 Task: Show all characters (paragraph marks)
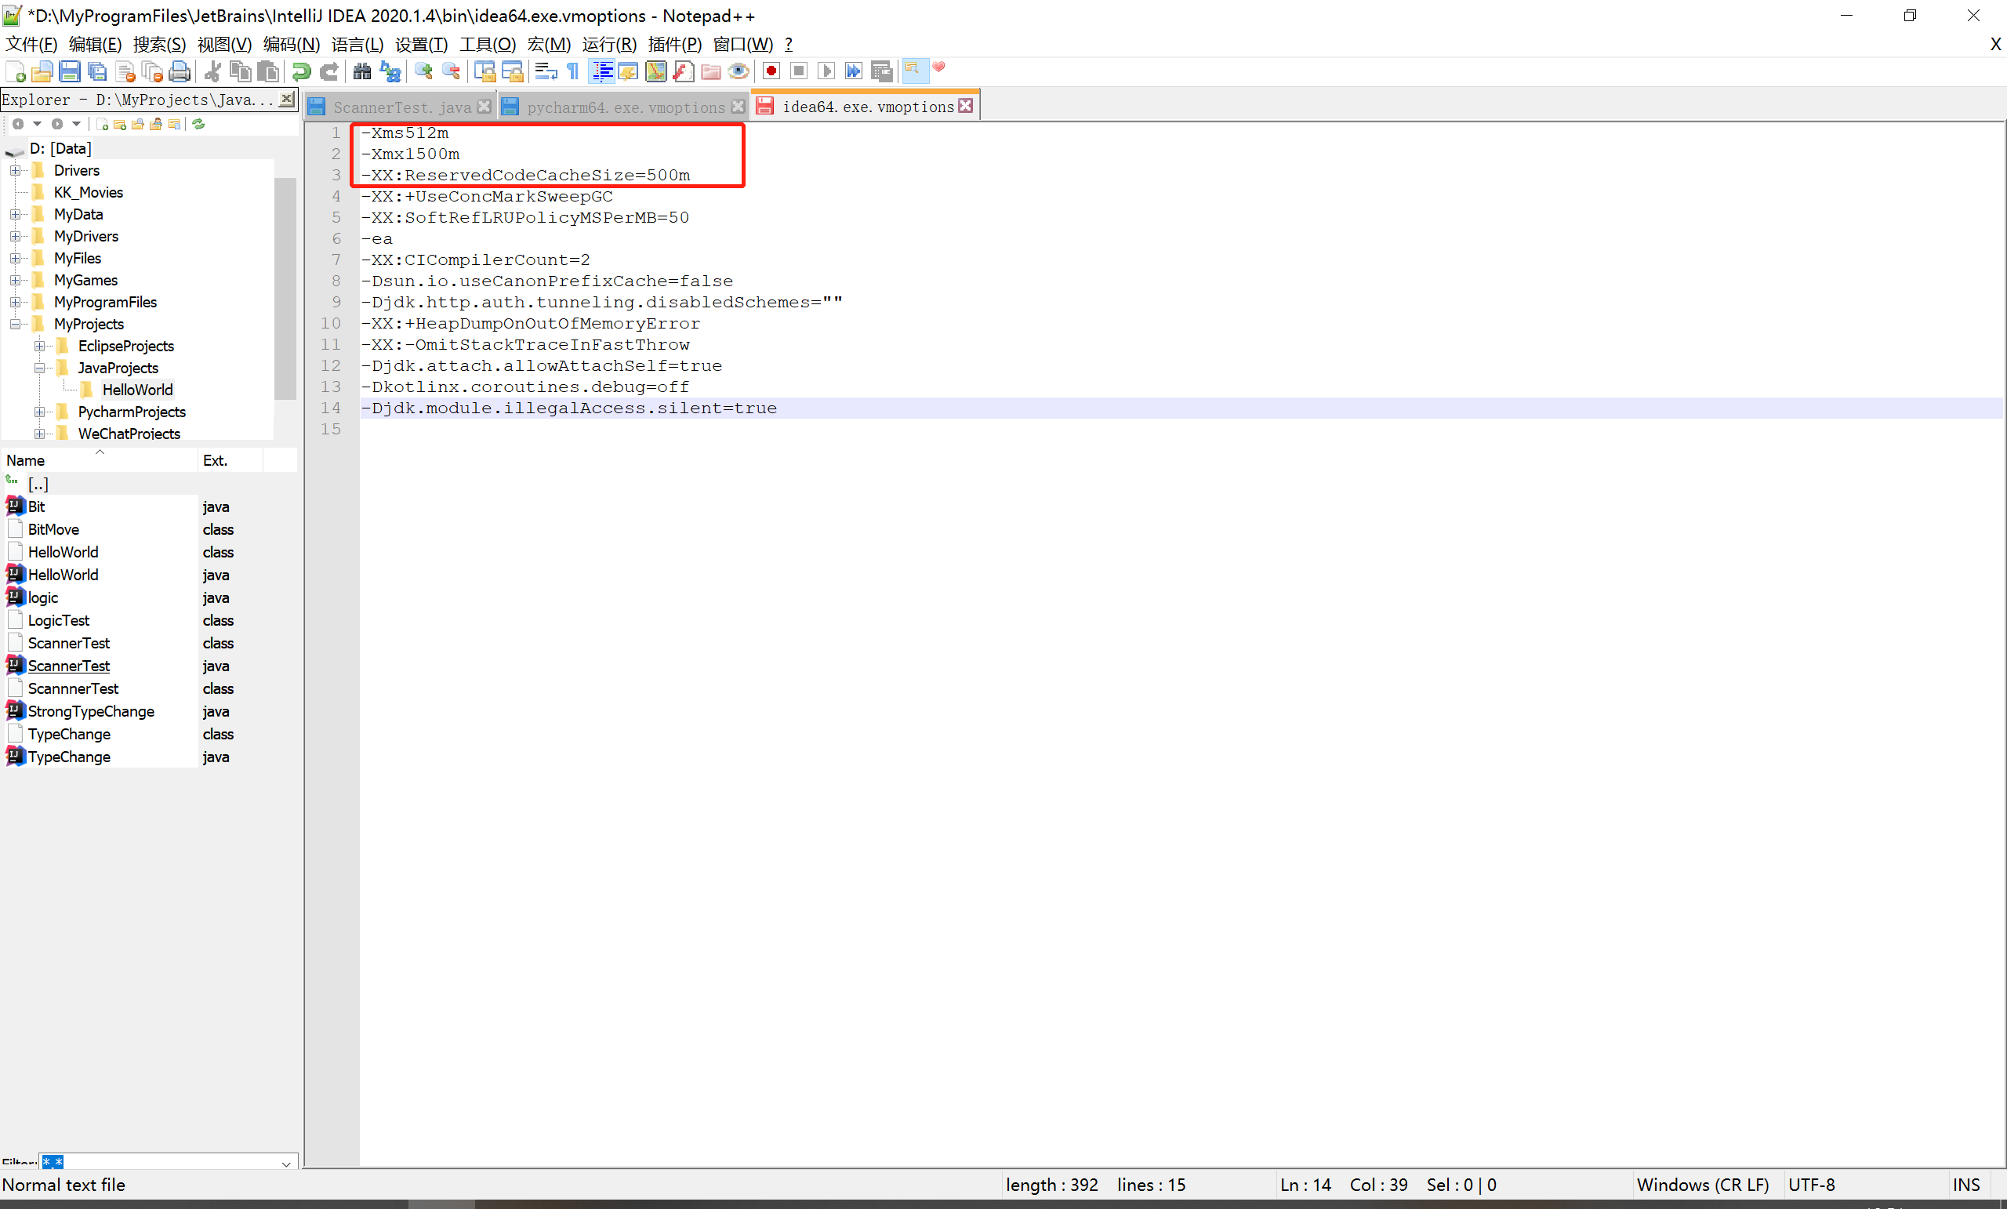[572, 71]
